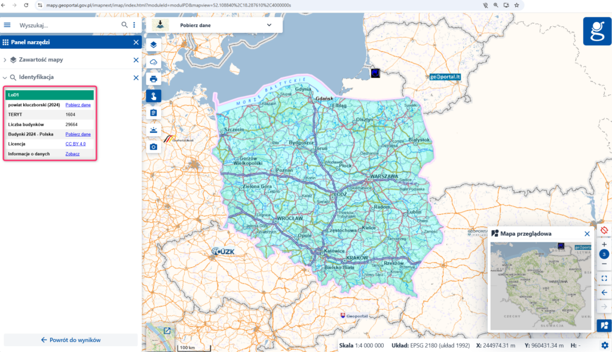612x352 pixels.
Task: Click the browser back arrow
Action: (x=4, y=5)
